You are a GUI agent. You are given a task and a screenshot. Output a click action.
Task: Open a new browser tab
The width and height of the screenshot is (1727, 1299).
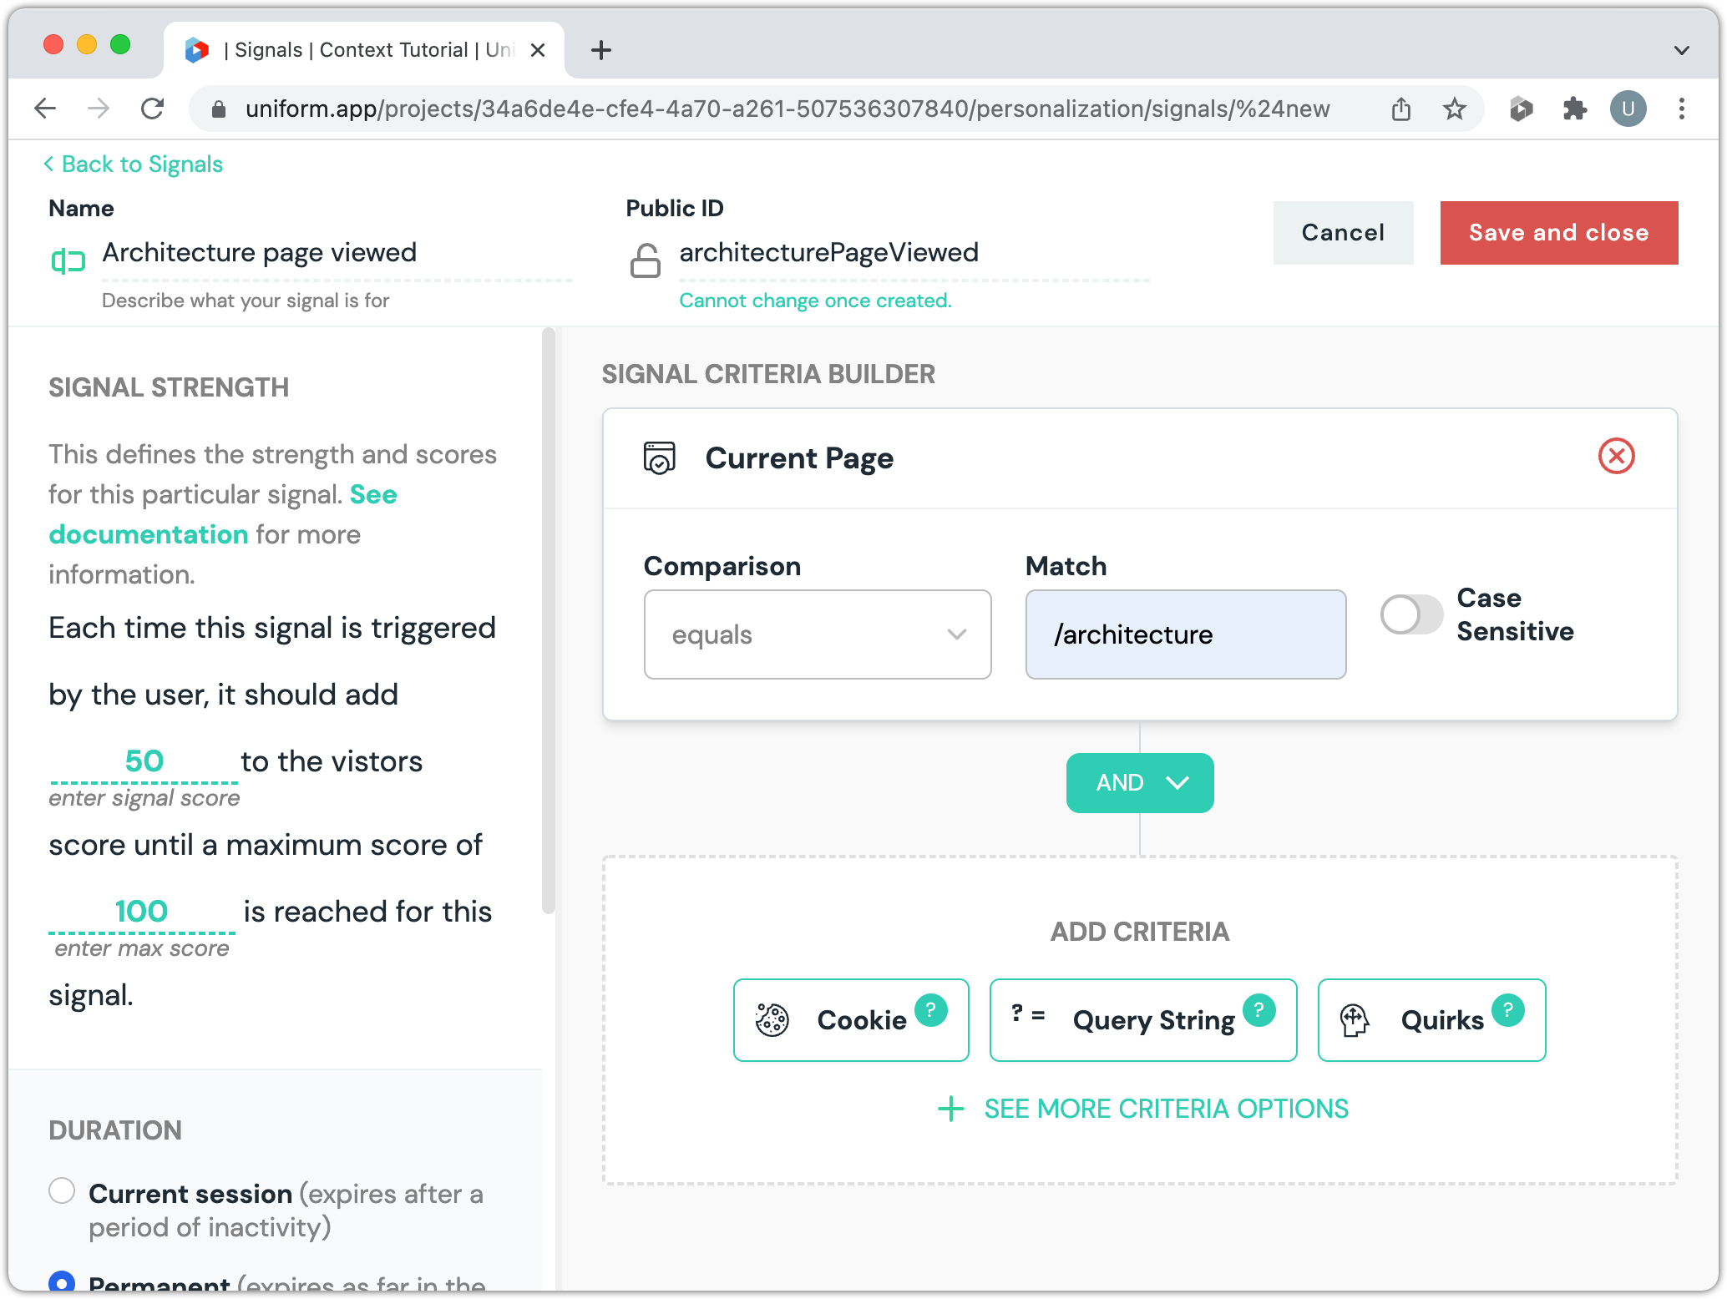click(x=600, y=50)
